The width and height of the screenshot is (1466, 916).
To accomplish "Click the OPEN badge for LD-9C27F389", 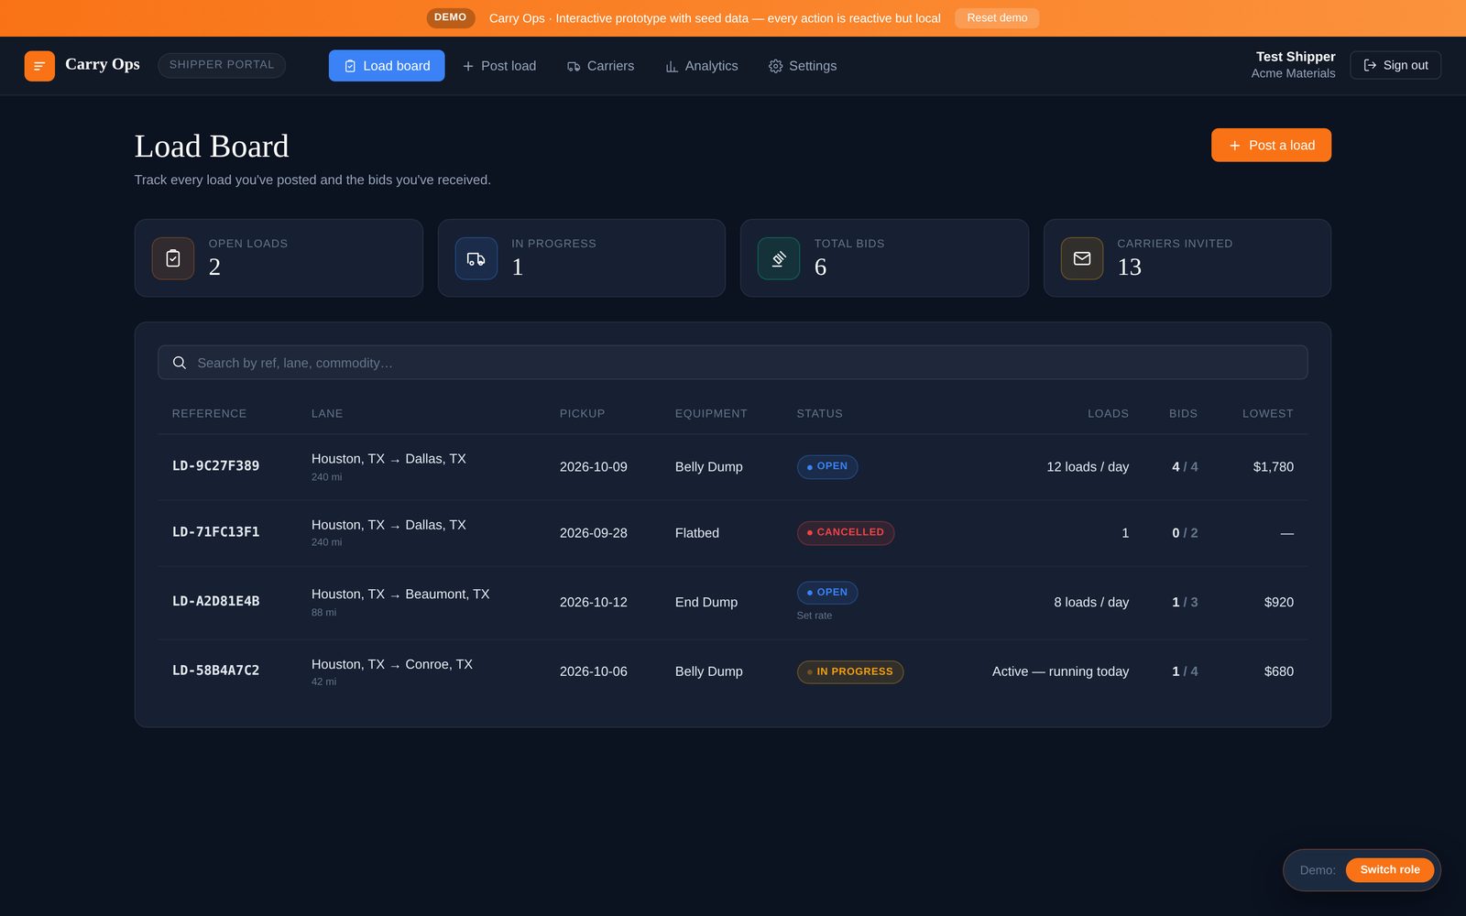I will click(826, 466).
